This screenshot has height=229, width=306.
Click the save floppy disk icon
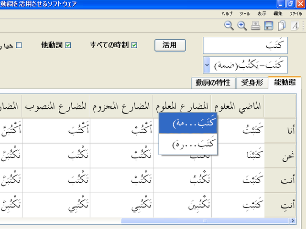tap(269, 25)
